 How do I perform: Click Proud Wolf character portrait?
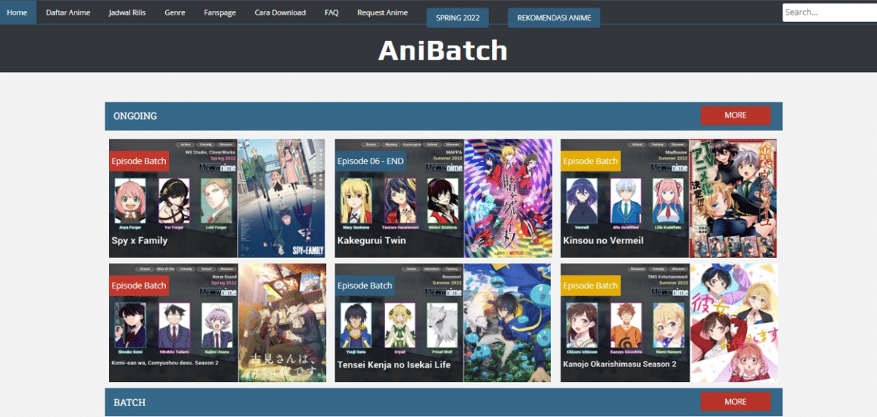[x=442, y=326]
